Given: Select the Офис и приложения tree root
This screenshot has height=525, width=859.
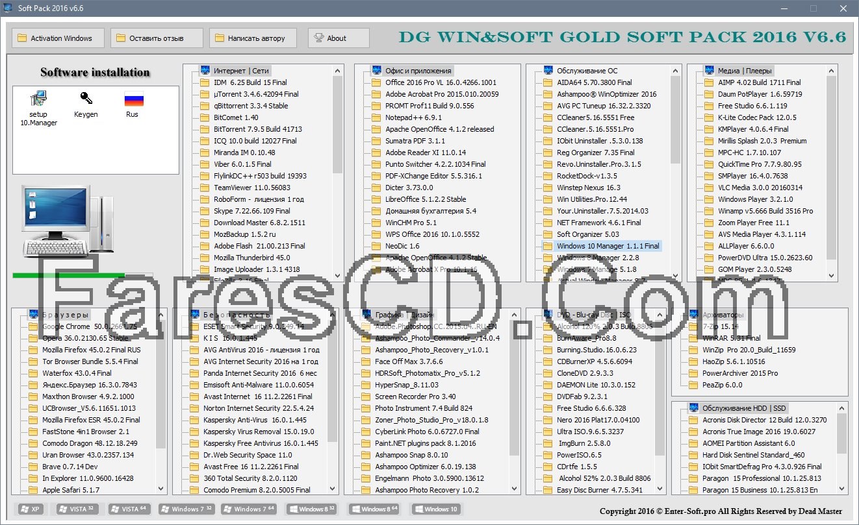Looking at the screenshot, I should 418,71.
